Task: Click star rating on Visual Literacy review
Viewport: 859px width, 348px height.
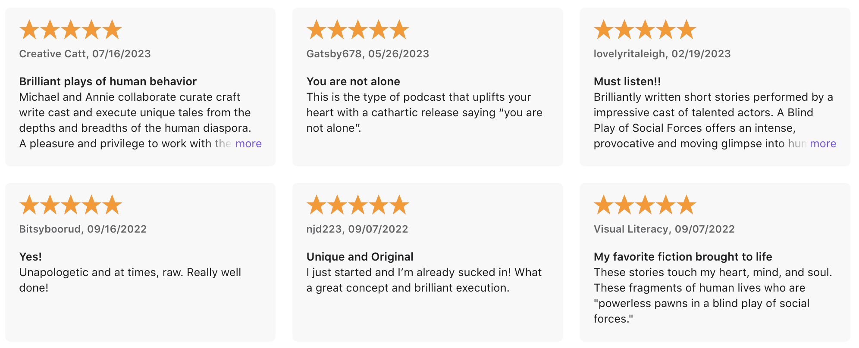Action: (645, 205)
